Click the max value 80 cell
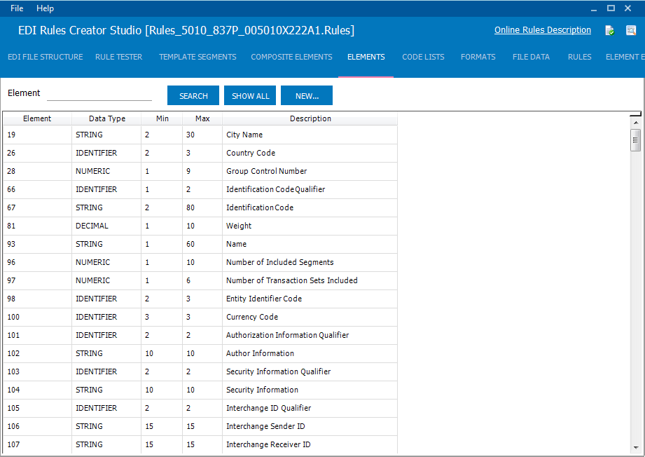 pyautogui.click(x=202, y=207)
